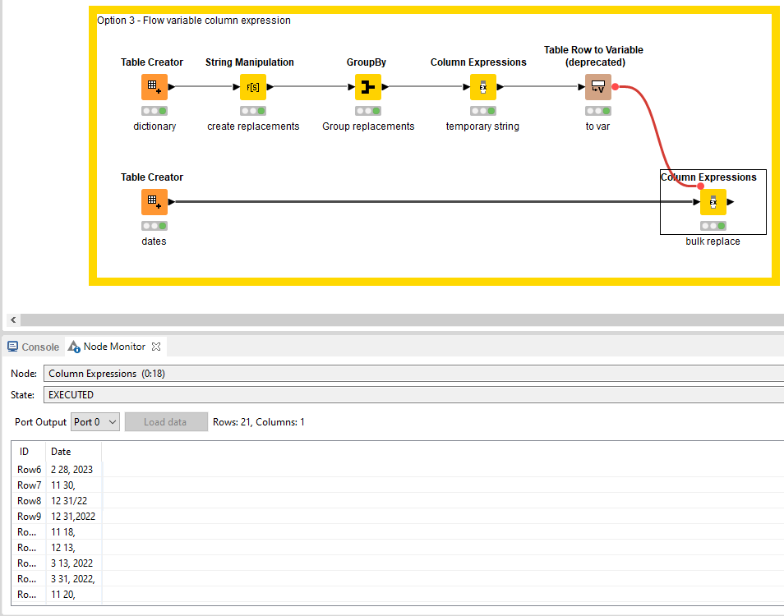Click output port of dates Table Creator
The image size is (784, 616).
click(172, 202)
